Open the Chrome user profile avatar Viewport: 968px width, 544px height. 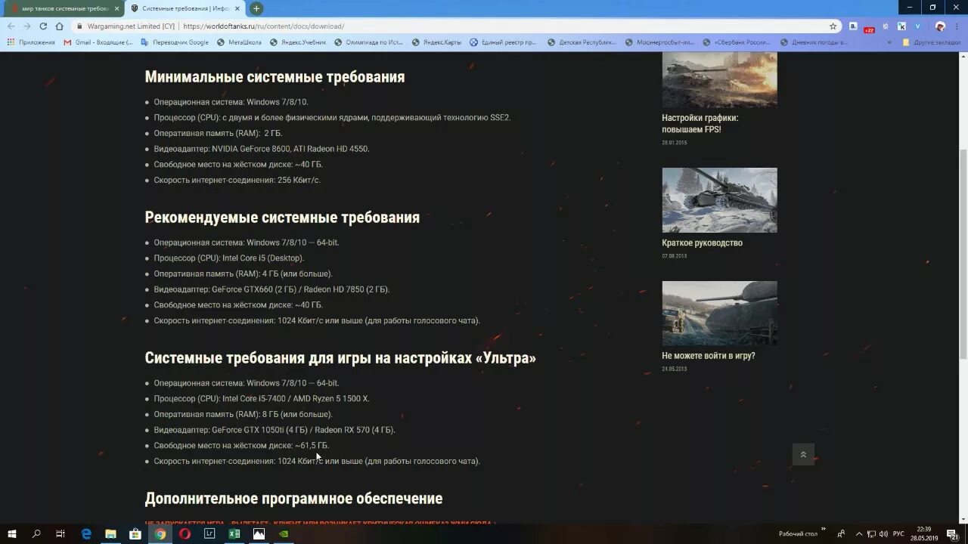[x=940, y=26]
